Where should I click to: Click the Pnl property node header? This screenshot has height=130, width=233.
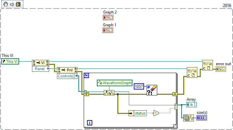tap(67, 70)
